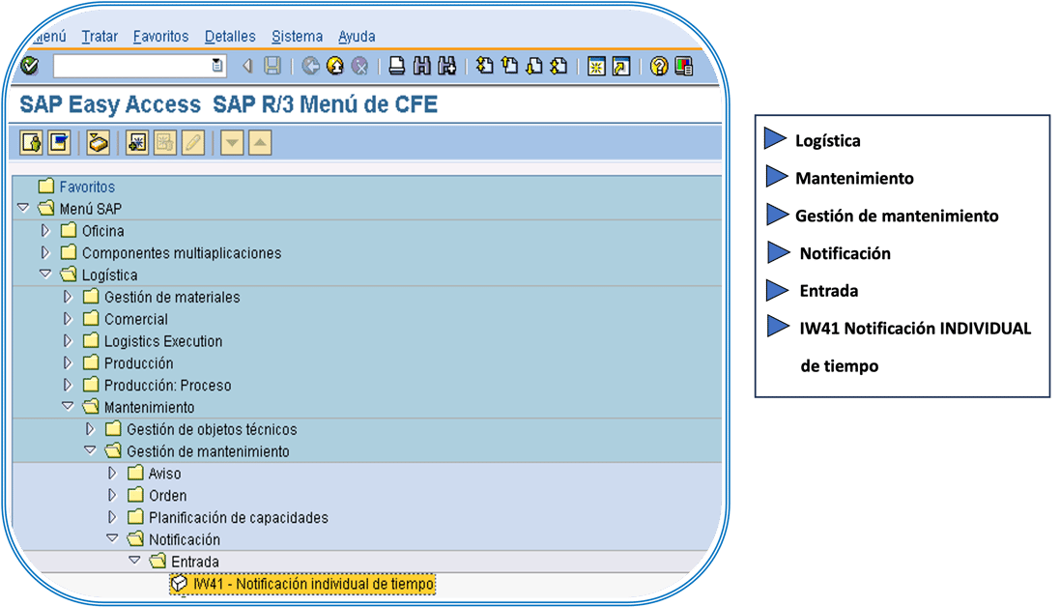Screen dimensions: 1060x607
Task: Select the Oficina tree label
Action: pyautogui.click(x=102, y=231)
